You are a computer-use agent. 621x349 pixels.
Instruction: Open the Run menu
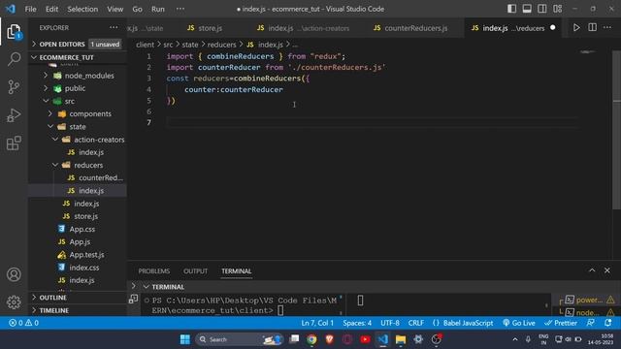(157, 9)
